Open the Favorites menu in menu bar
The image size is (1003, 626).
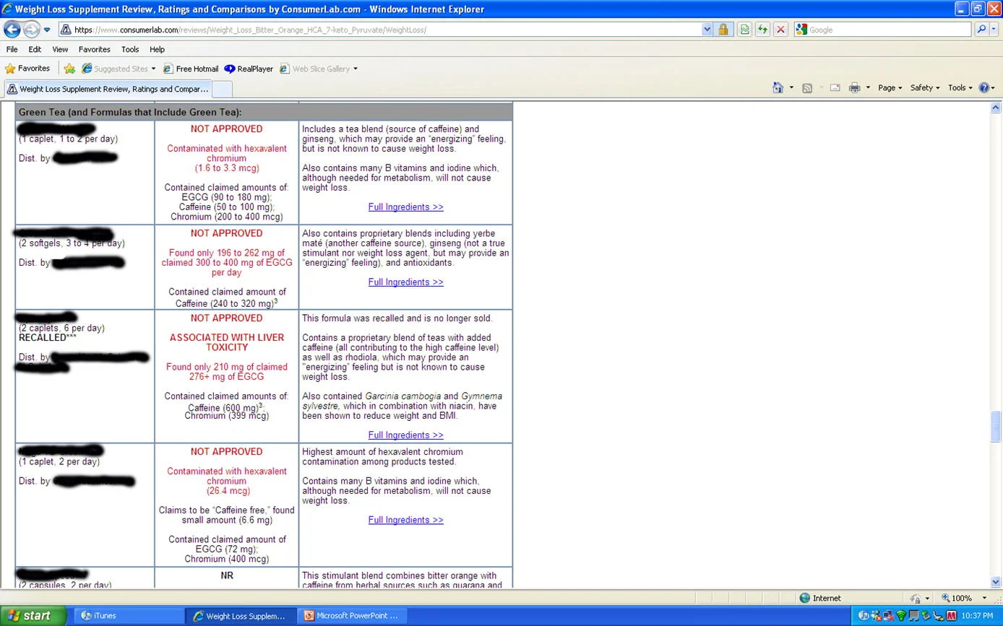[95, 49]
